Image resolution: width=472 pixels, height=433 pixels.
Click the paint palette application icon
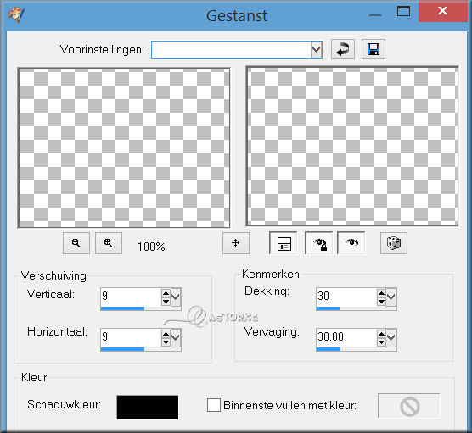point(16,14)
